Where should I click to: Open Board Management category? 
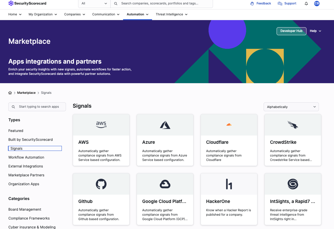pyautogui.click(x=25, y=209)
